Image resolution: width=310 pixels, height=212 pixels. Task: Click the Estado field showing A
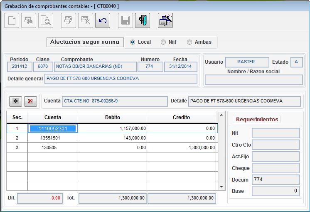297,62
